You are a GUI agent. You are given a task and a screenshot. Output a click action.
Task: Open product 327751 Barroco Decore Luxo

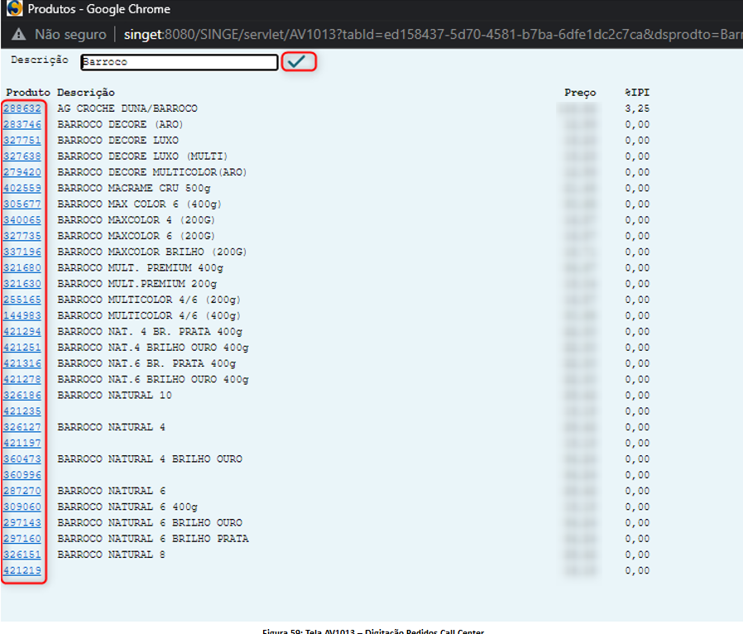[22, 140]
